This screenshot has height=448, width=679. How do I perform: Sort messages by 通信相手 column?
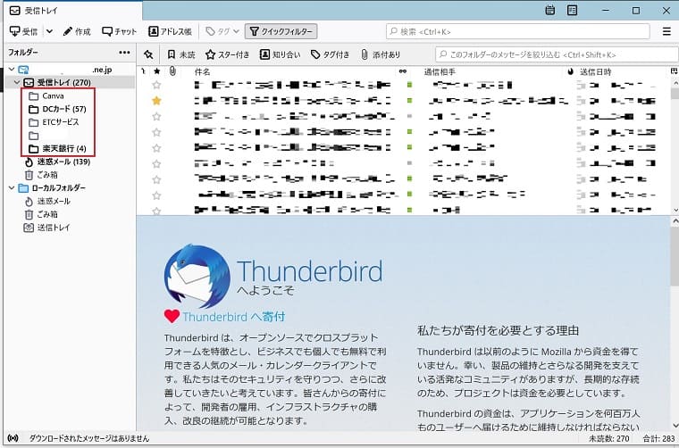pos(440,71)
